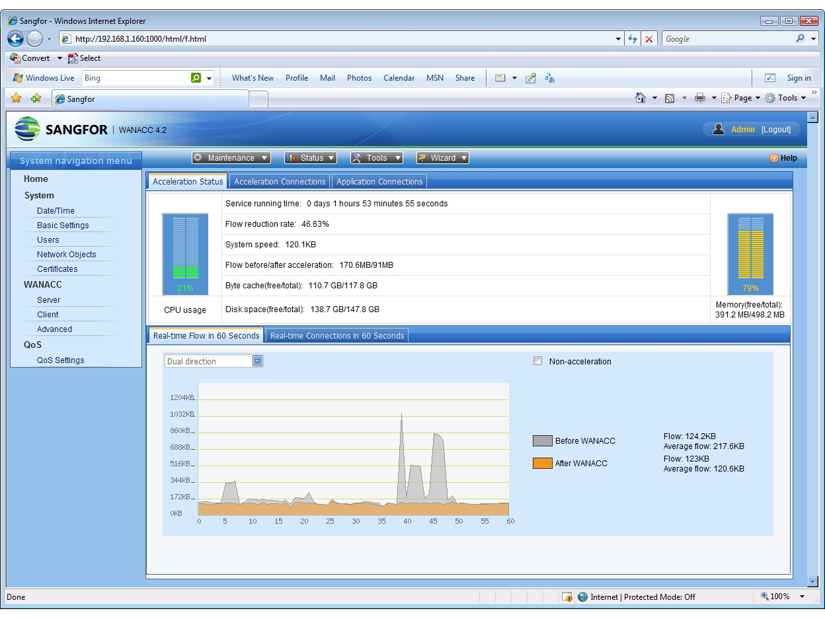This screenshot has width=825, height=619.
Task: Click What's New in Windows Live toolbar
Action: click(x=253, y=78)
